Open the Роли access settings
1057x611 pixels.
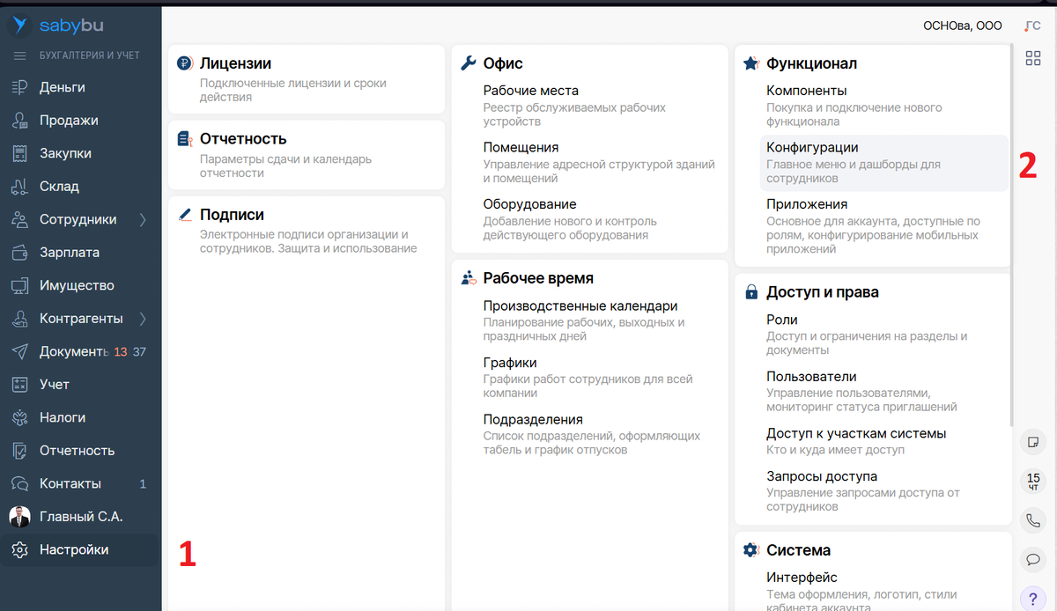click(x=780, y=319)
